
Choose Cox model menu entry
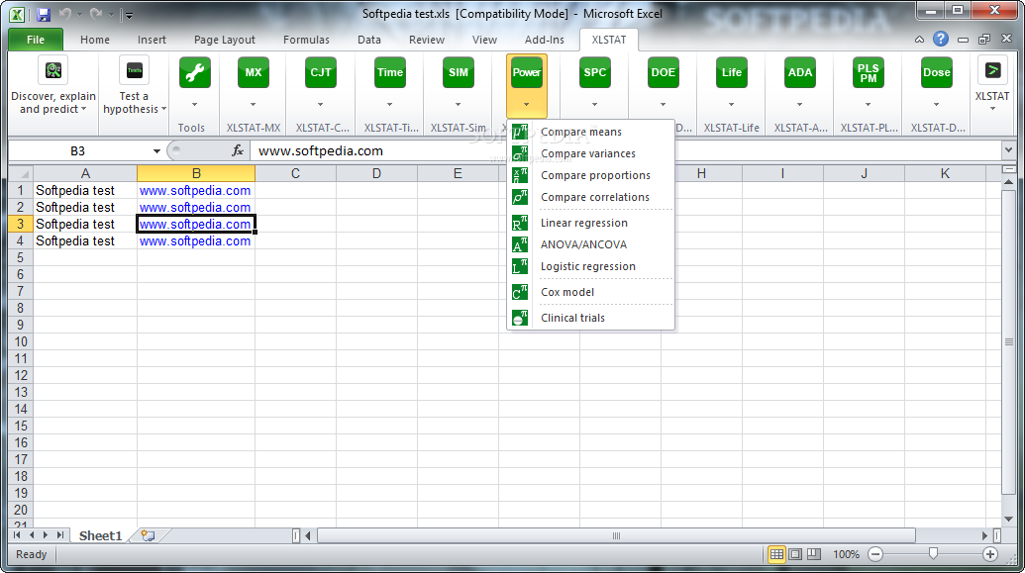click(x=591, y=292)
